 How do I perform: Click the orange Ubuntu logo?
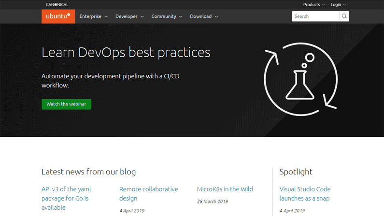[x=58, y=16]
